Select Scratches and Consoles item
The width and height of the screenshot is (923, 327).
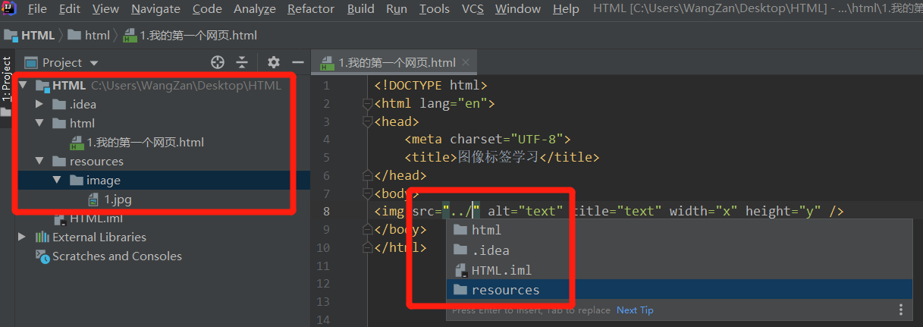tap(117, 256)
